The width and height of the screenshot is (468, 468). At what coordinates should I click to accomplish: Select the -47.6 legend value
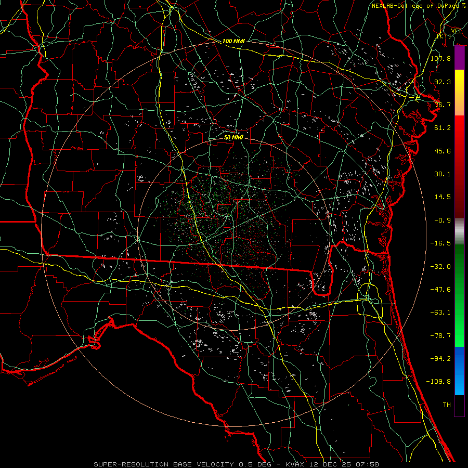(440, 290)
